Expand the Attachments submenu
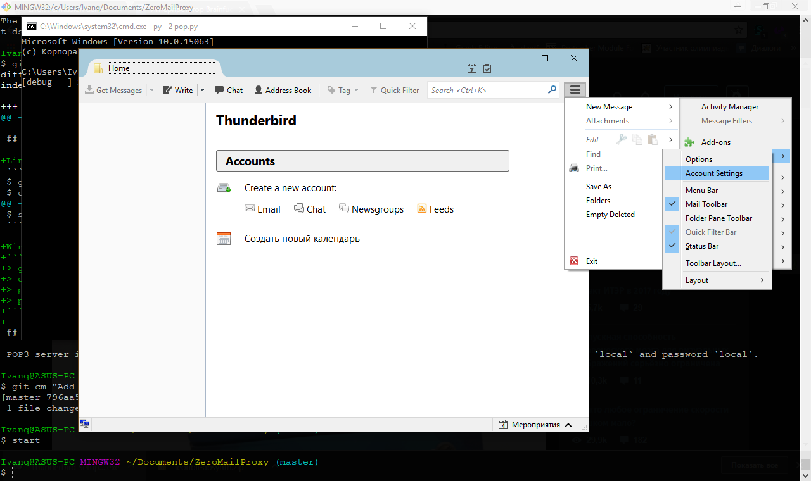Image resolution: width=811 pixels, height=481 pixels. tap(620, 121)
